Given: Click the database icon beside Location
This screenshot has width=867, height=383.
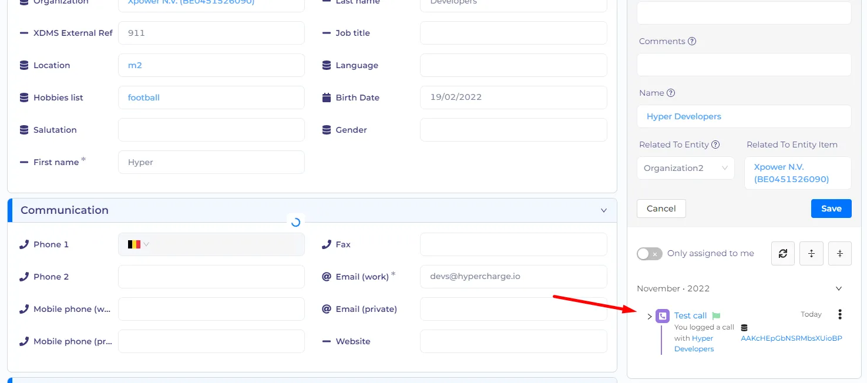Looking at the screenshot, I should coord(24,65).
